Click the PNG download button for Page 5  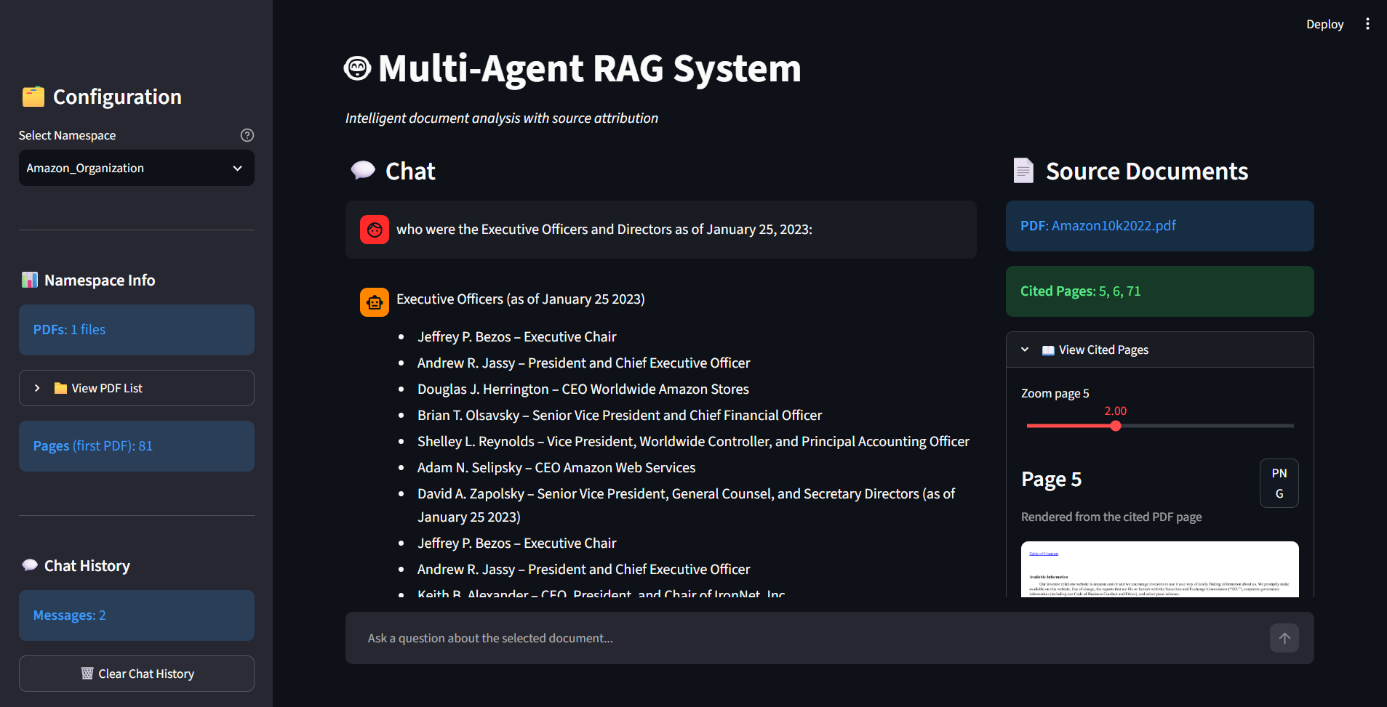pyautogui.click(x=1279, y=483)
